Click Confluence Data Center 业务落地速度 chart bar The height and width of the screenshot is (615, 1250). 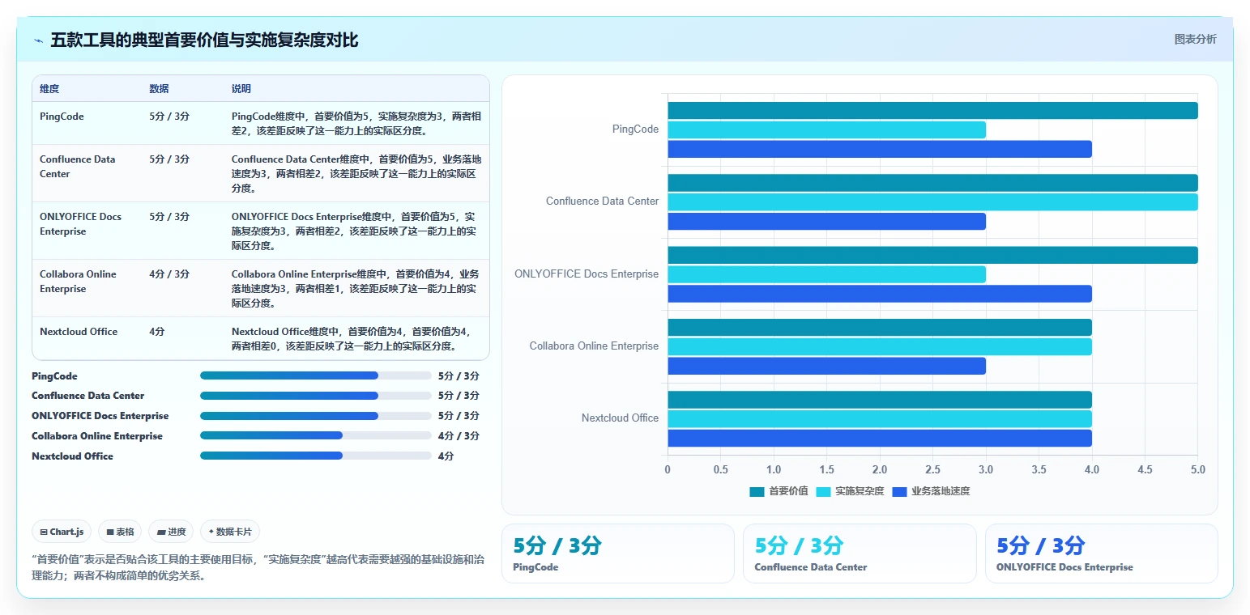point(826,222)
